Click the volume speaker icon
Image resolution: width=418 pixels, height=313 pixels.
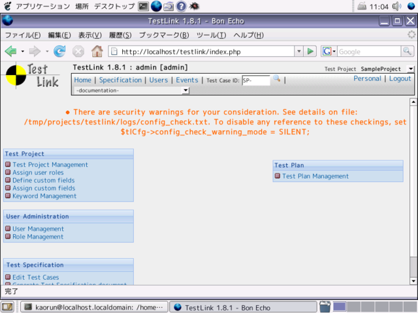pyautogui.click(x=396, y=6)
